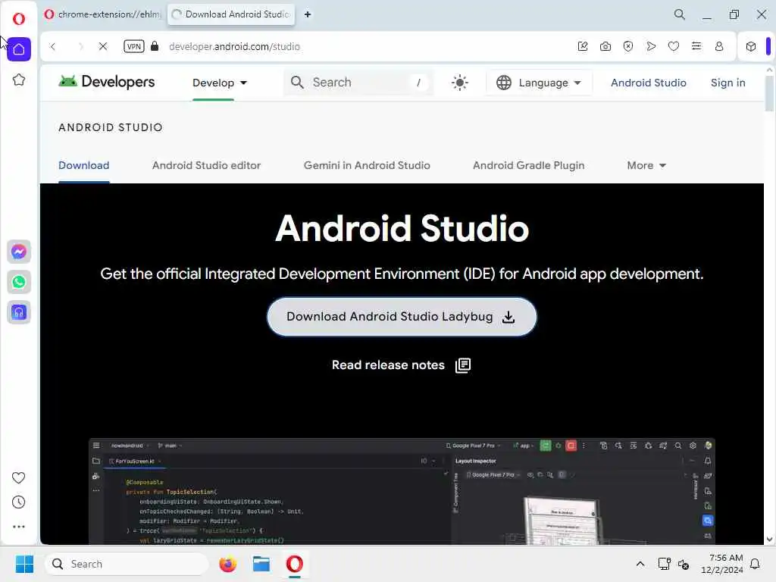This screenshot has width=776, height=582.
Task: Open Easy Setup sliders icon
Action: click(x=696, y=46)
